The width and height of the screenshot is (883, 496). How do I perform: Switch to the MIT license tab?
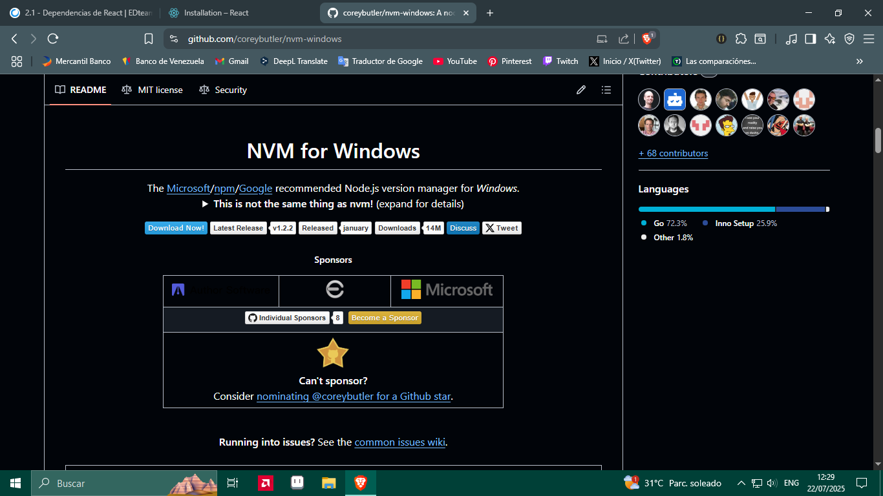[152, 90]
